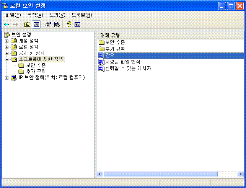
Task: Select 신뢰할 수 있는 게시자 text in list
Action: [x=128, y=69]
